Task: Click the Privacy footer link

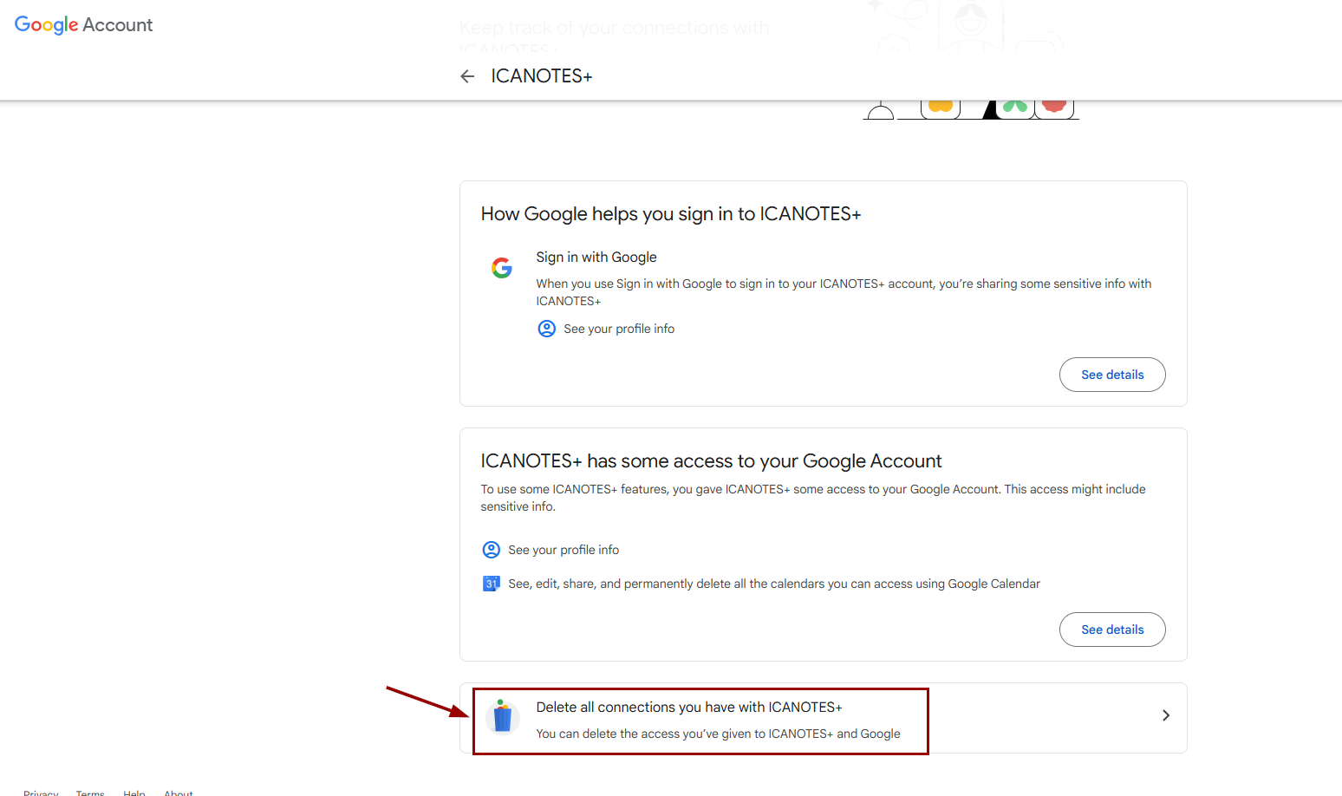Action: [41, 793]
